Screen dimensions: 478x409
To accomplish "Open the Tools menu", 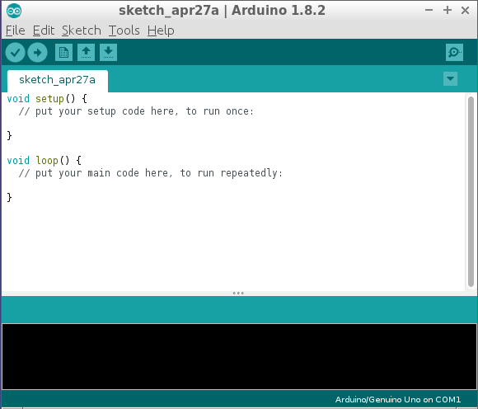I will click(x=124, y=31).
